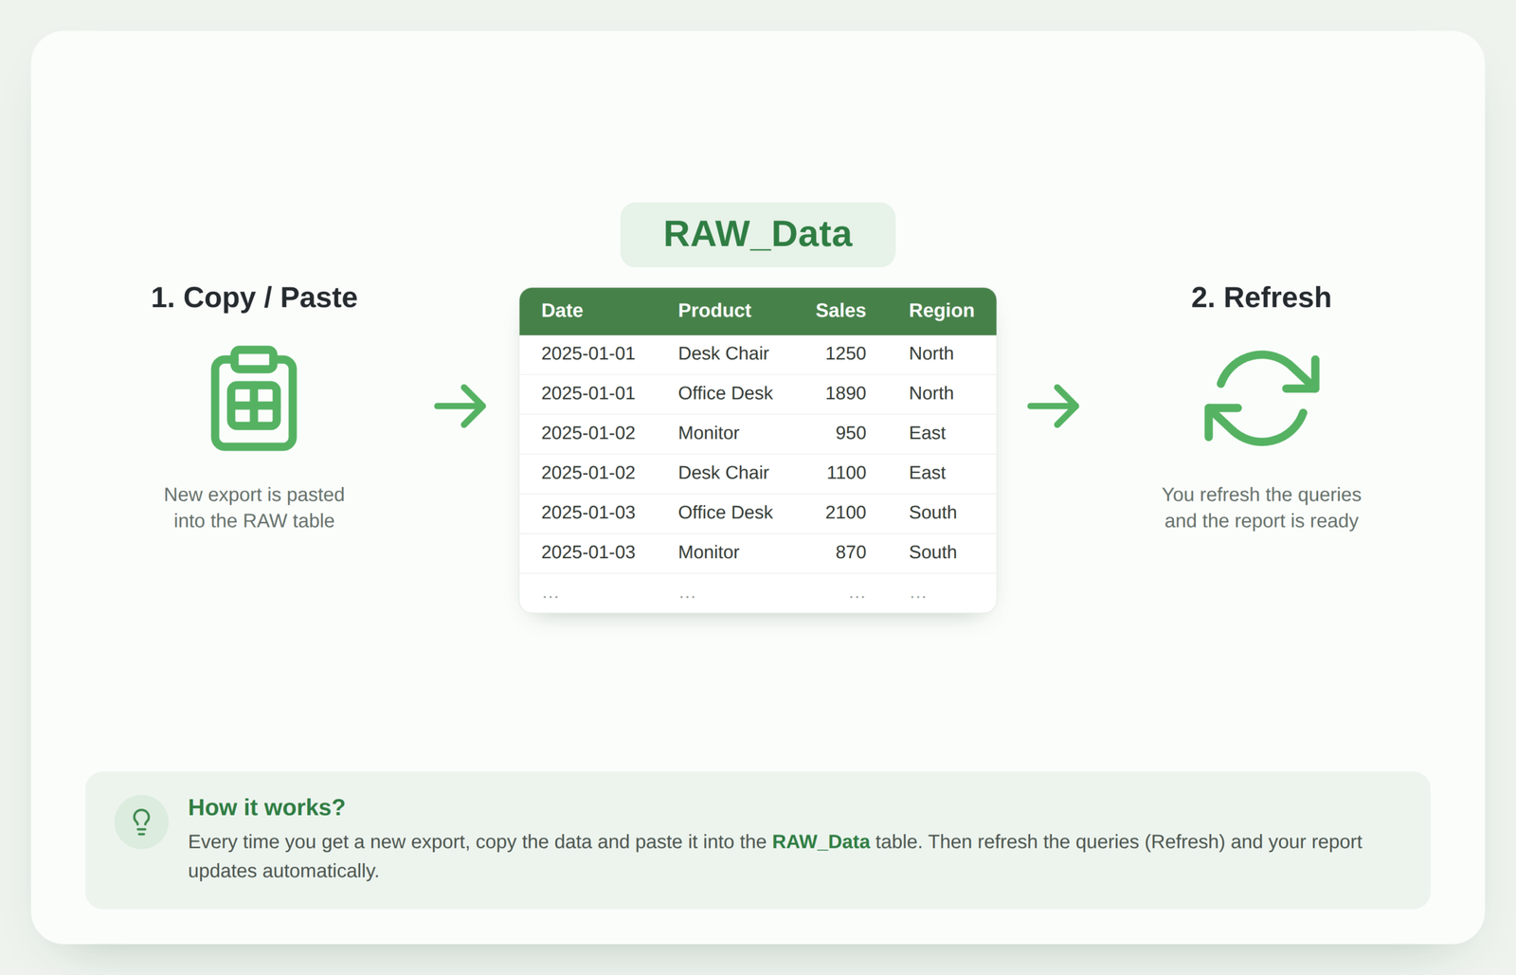This screenshot has height=975, width=1516.
Task: Click Office Desk in the 2100 row
Action: coord(725,513)
